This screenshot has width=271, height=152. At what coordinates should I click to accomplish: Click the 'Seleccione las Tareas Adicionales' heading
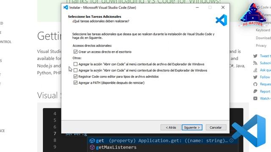94,16
